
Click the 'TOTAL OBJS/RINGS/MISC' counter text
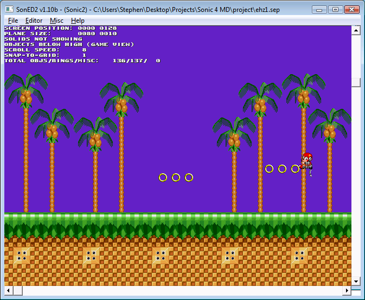82,61
